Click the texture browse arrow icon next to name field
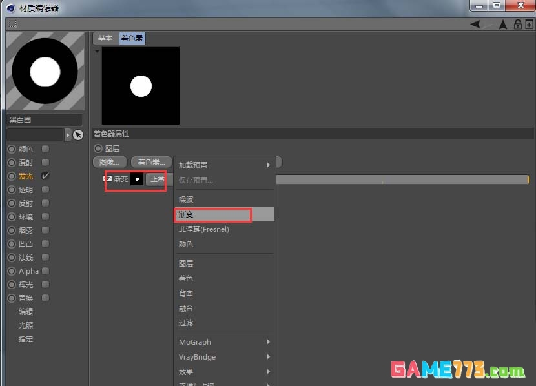536x386 pixels. point(69,134)
